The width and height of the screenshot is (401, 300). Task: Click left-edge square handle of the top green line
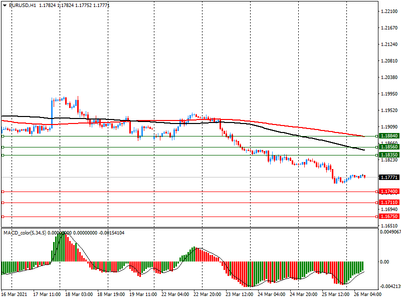[3, 136]
